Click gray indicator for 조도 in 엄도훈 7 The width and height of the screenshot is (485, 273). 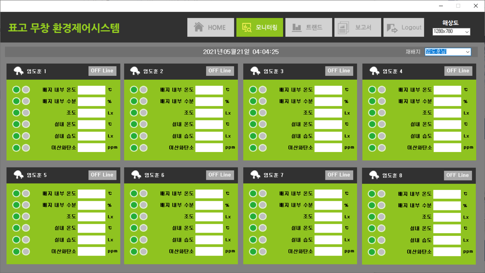coord(263,217)
